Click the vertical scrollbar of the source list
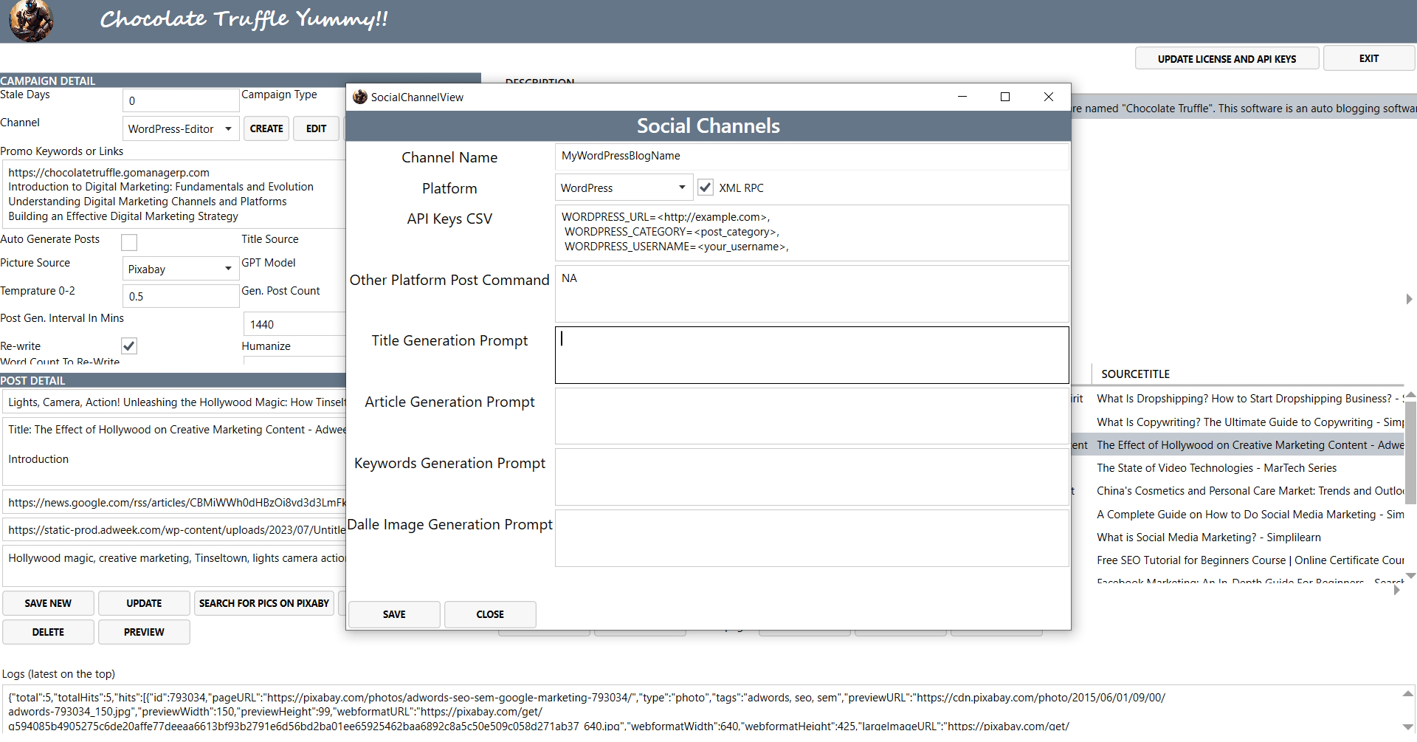The height and width of the screenshot is (742, 1417). 1410,450
